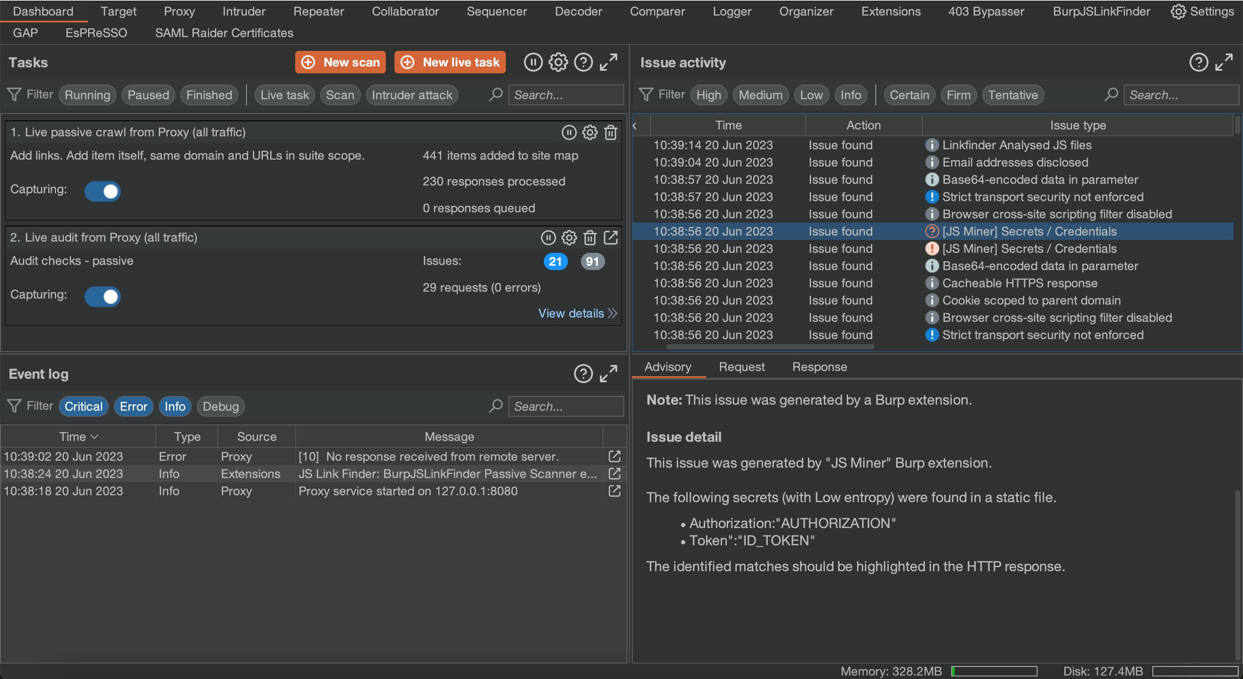Open the Request tab of the issue
The height and width of the screenshot is (679, 1243).
(x=741, y=367)
